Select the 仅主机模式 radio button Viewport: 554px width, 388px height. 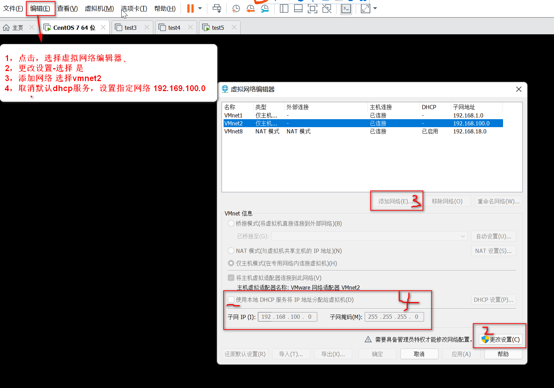[x=231, y=263]
